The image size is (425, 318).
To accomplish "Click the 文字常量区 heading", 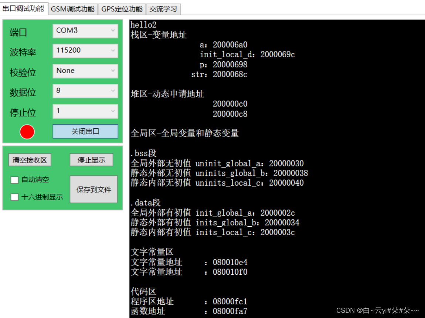I will [152, 252].
